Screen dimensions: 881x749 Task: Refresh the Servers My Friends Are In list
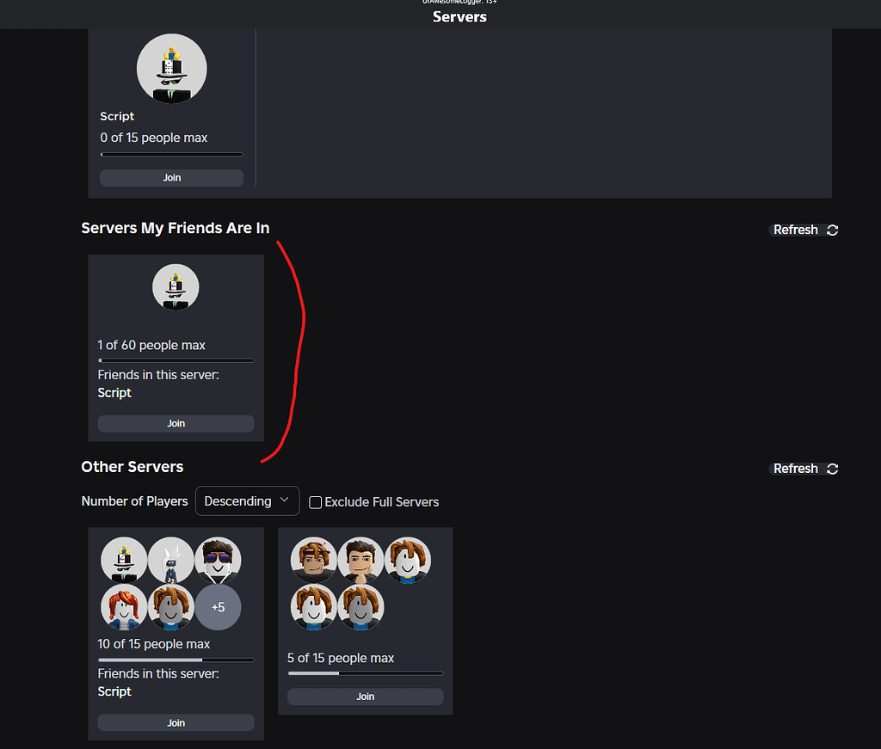804,230
